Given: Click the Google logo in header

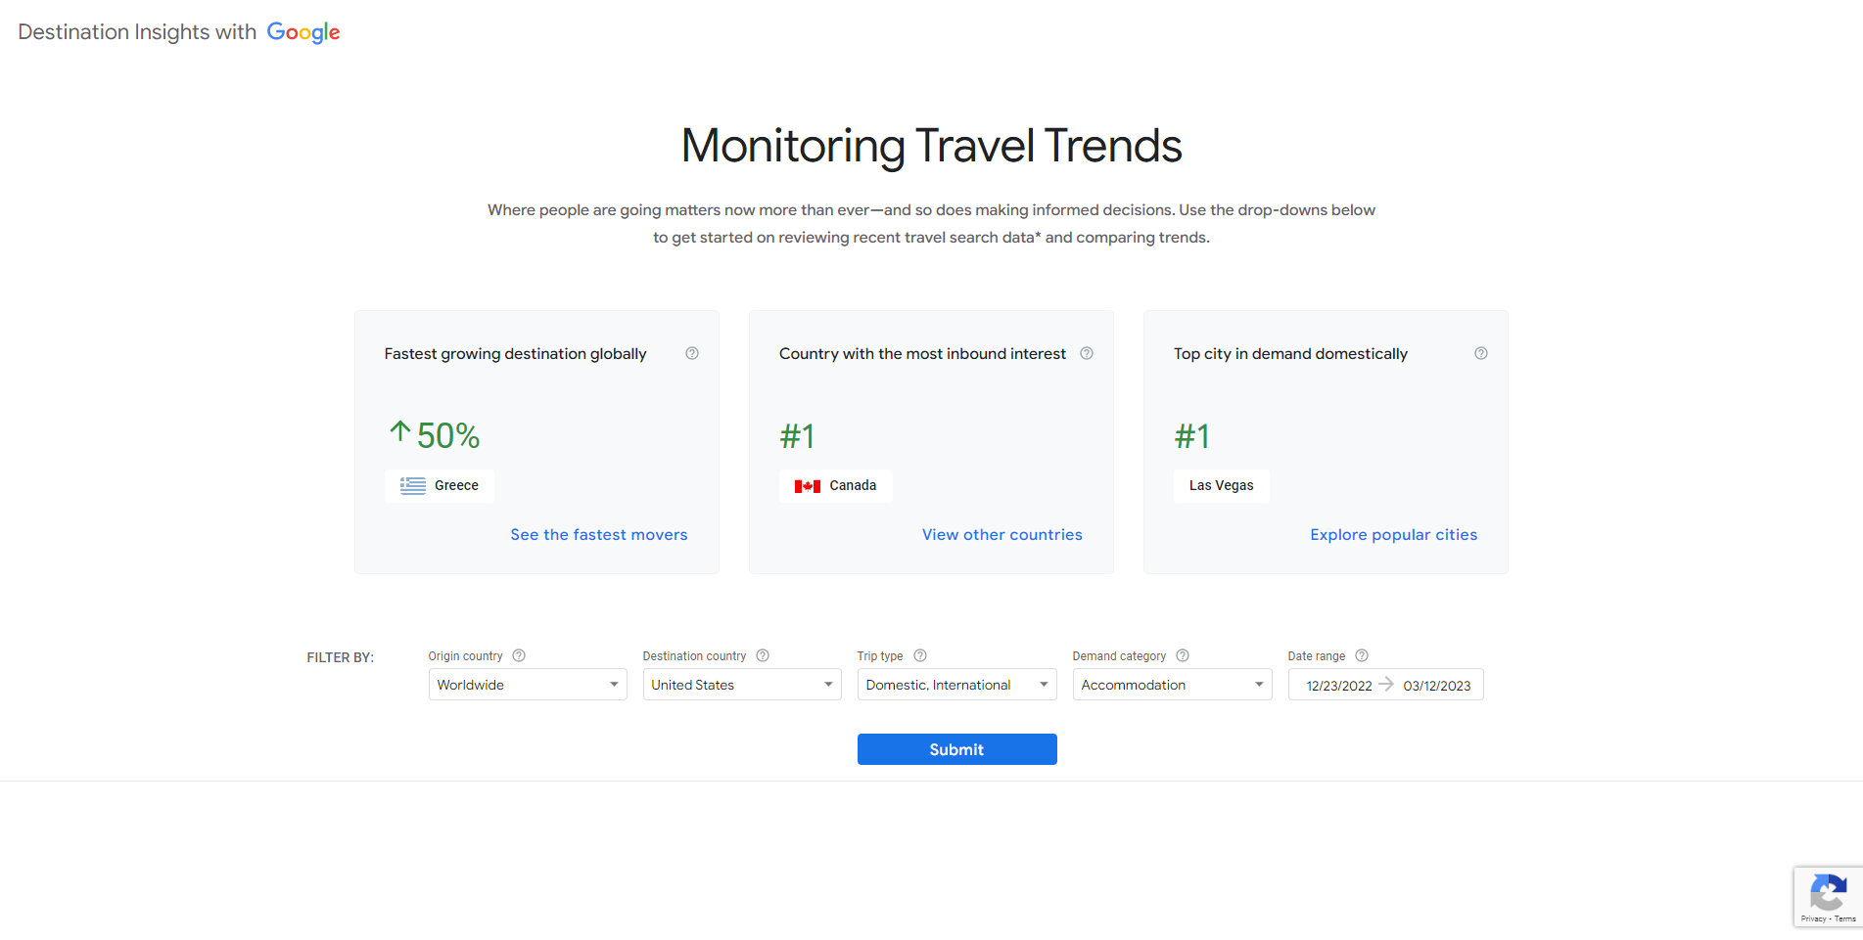Looking at the screenshot, I should (x=303, y=32).
